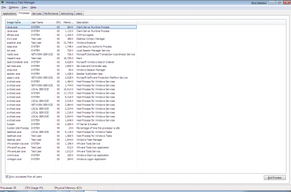Select the lsm.exe process row
Image resolution: width=291 pixels, height=192 pixels.
coord(71,51)
